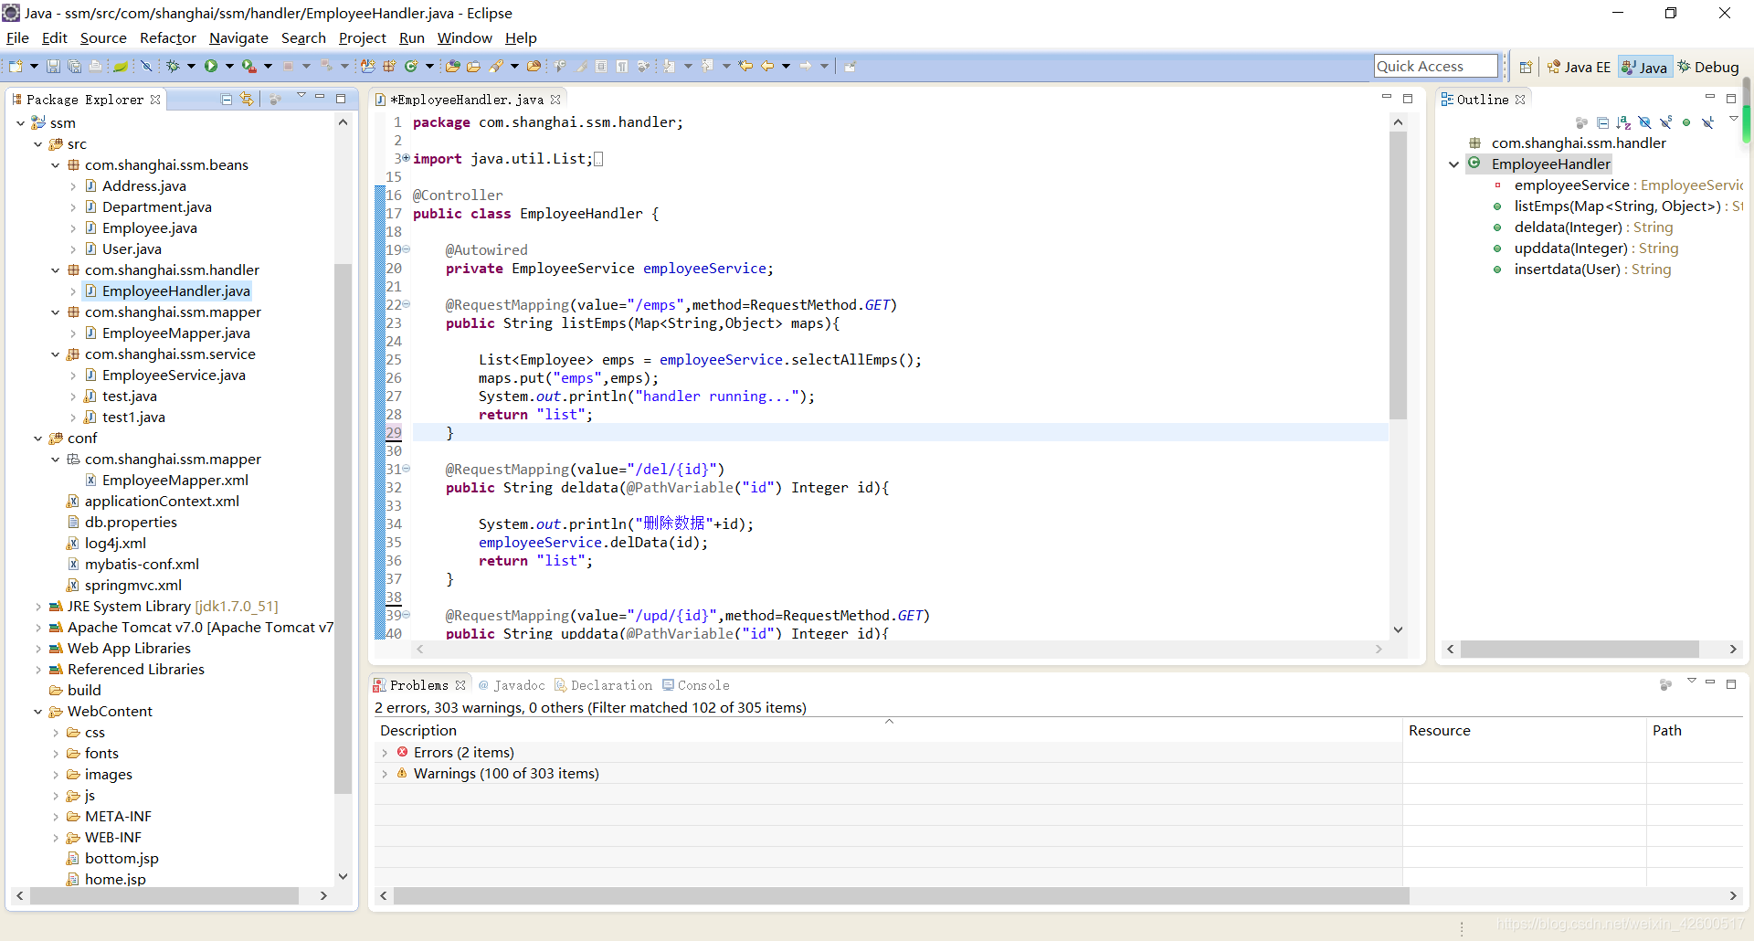Click the green Spring leaf toolbar icon
Image resolution: width=1754 pixels, height=941 pixels.
(120, 66)
